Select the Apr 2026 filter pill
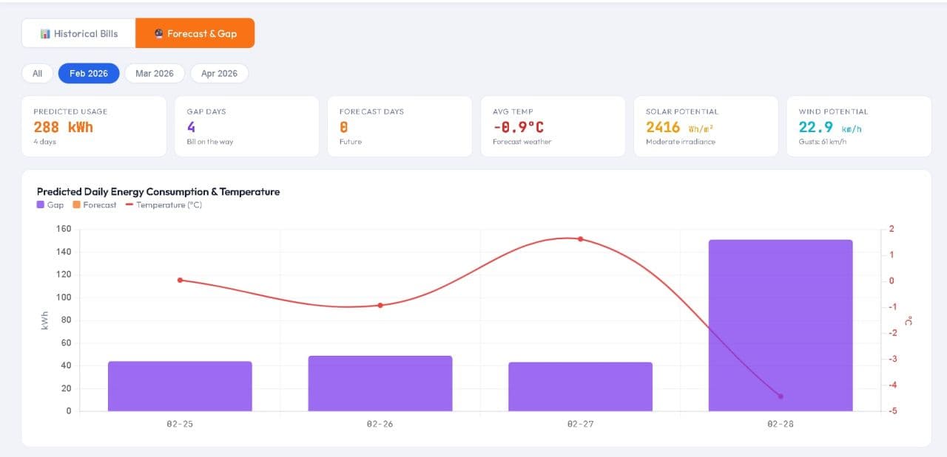947x457 pixels. point(219,73)
